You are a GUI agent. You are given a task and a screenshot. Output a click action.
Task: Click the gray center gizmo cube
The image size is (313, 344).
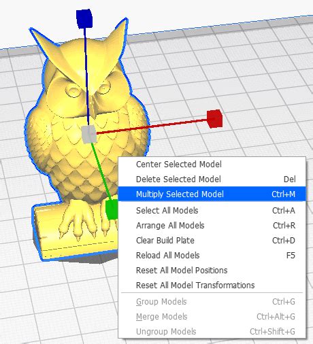pyautogui.click(x=89, y=135)
